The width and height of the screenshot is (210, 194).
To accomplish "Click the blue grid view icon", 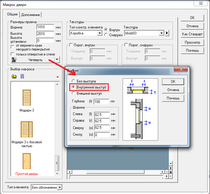I will point(22,77).
